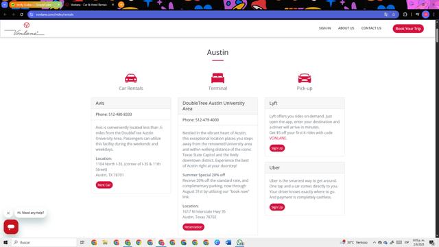Click the Avis card heading
The image size is (439, 247).
point(100,103)
